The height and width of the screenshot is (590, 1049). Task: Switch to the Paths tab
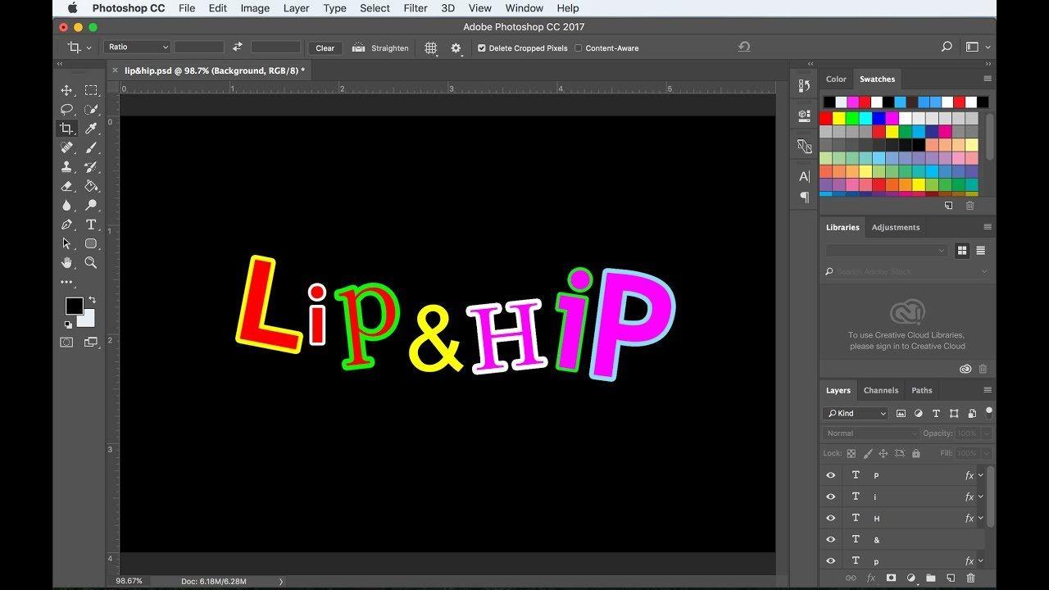pos(922,390)
